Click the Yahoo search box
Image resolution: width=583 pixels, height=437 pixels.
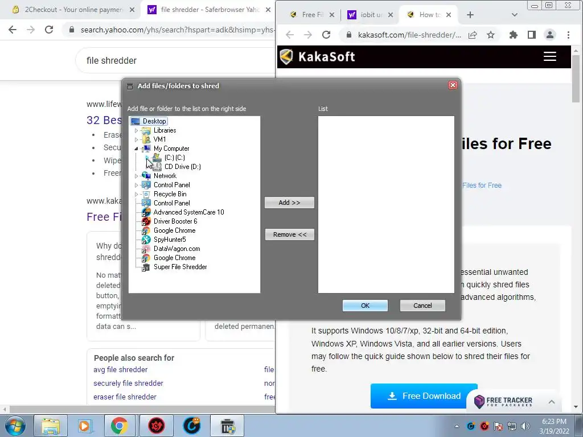pyautogui.click(x=175, y=60)
